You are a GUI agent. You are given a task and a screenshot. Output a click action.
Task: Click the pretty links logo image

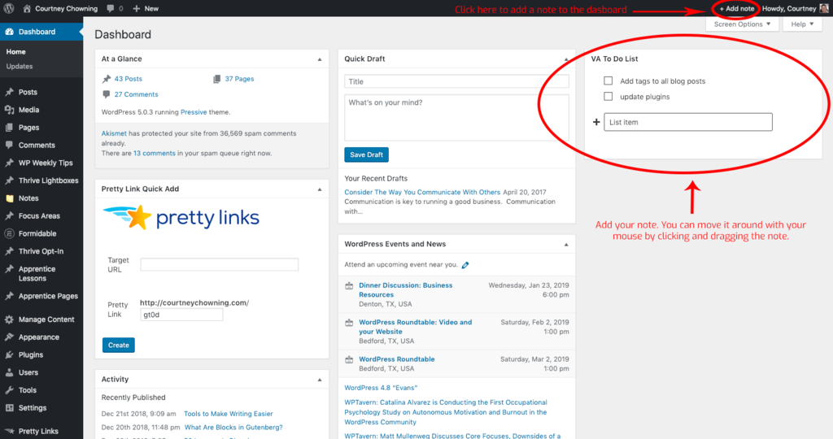pos(181,218)
